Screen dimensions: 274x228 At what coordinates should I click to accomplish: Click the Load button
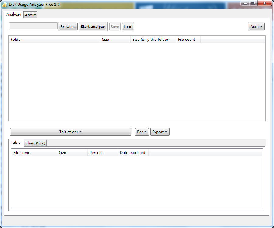[128, 27]
